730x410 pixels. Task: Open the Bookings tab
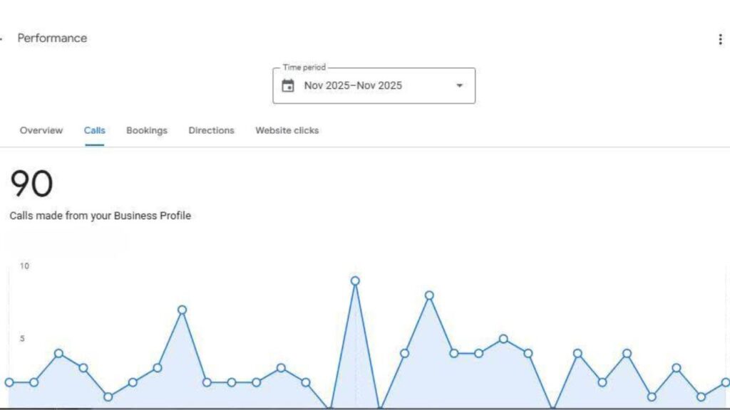pos(147,130)
